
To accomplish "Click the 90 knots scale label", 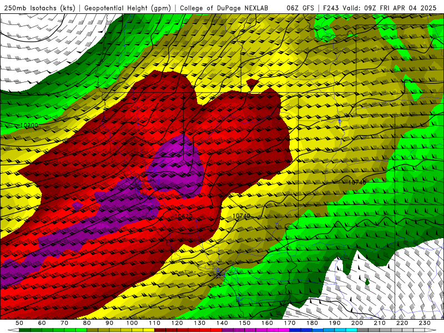I will click(109, 323).
